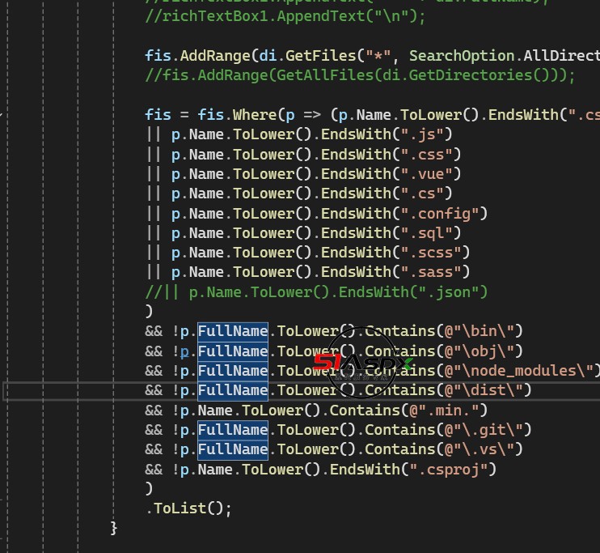
Task: Click the ".config" string literal
Action: [x=440, y=214]
